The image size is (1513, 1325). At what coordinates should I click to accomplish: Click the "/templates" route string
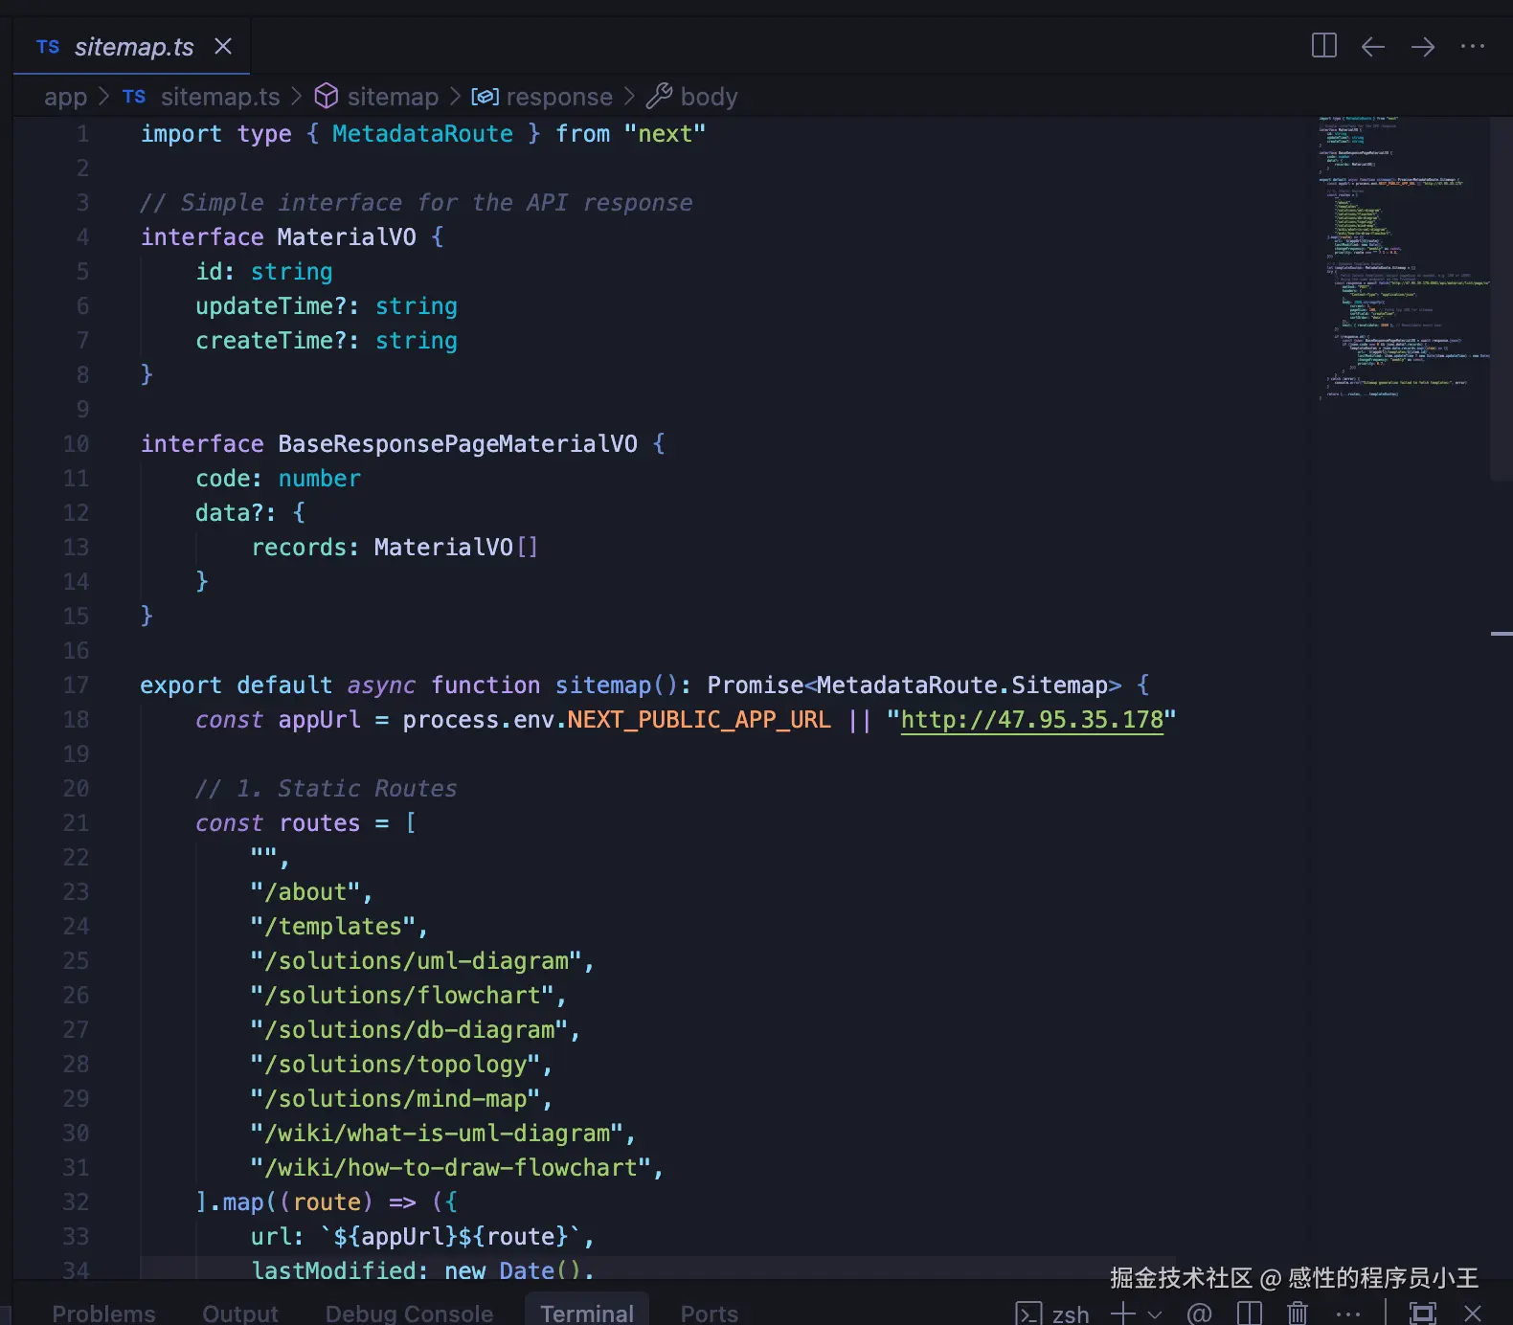coord(333,927)
